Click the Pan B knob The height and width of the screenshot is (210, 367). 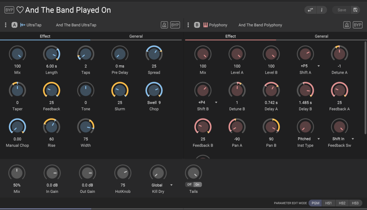pos(271,127)
